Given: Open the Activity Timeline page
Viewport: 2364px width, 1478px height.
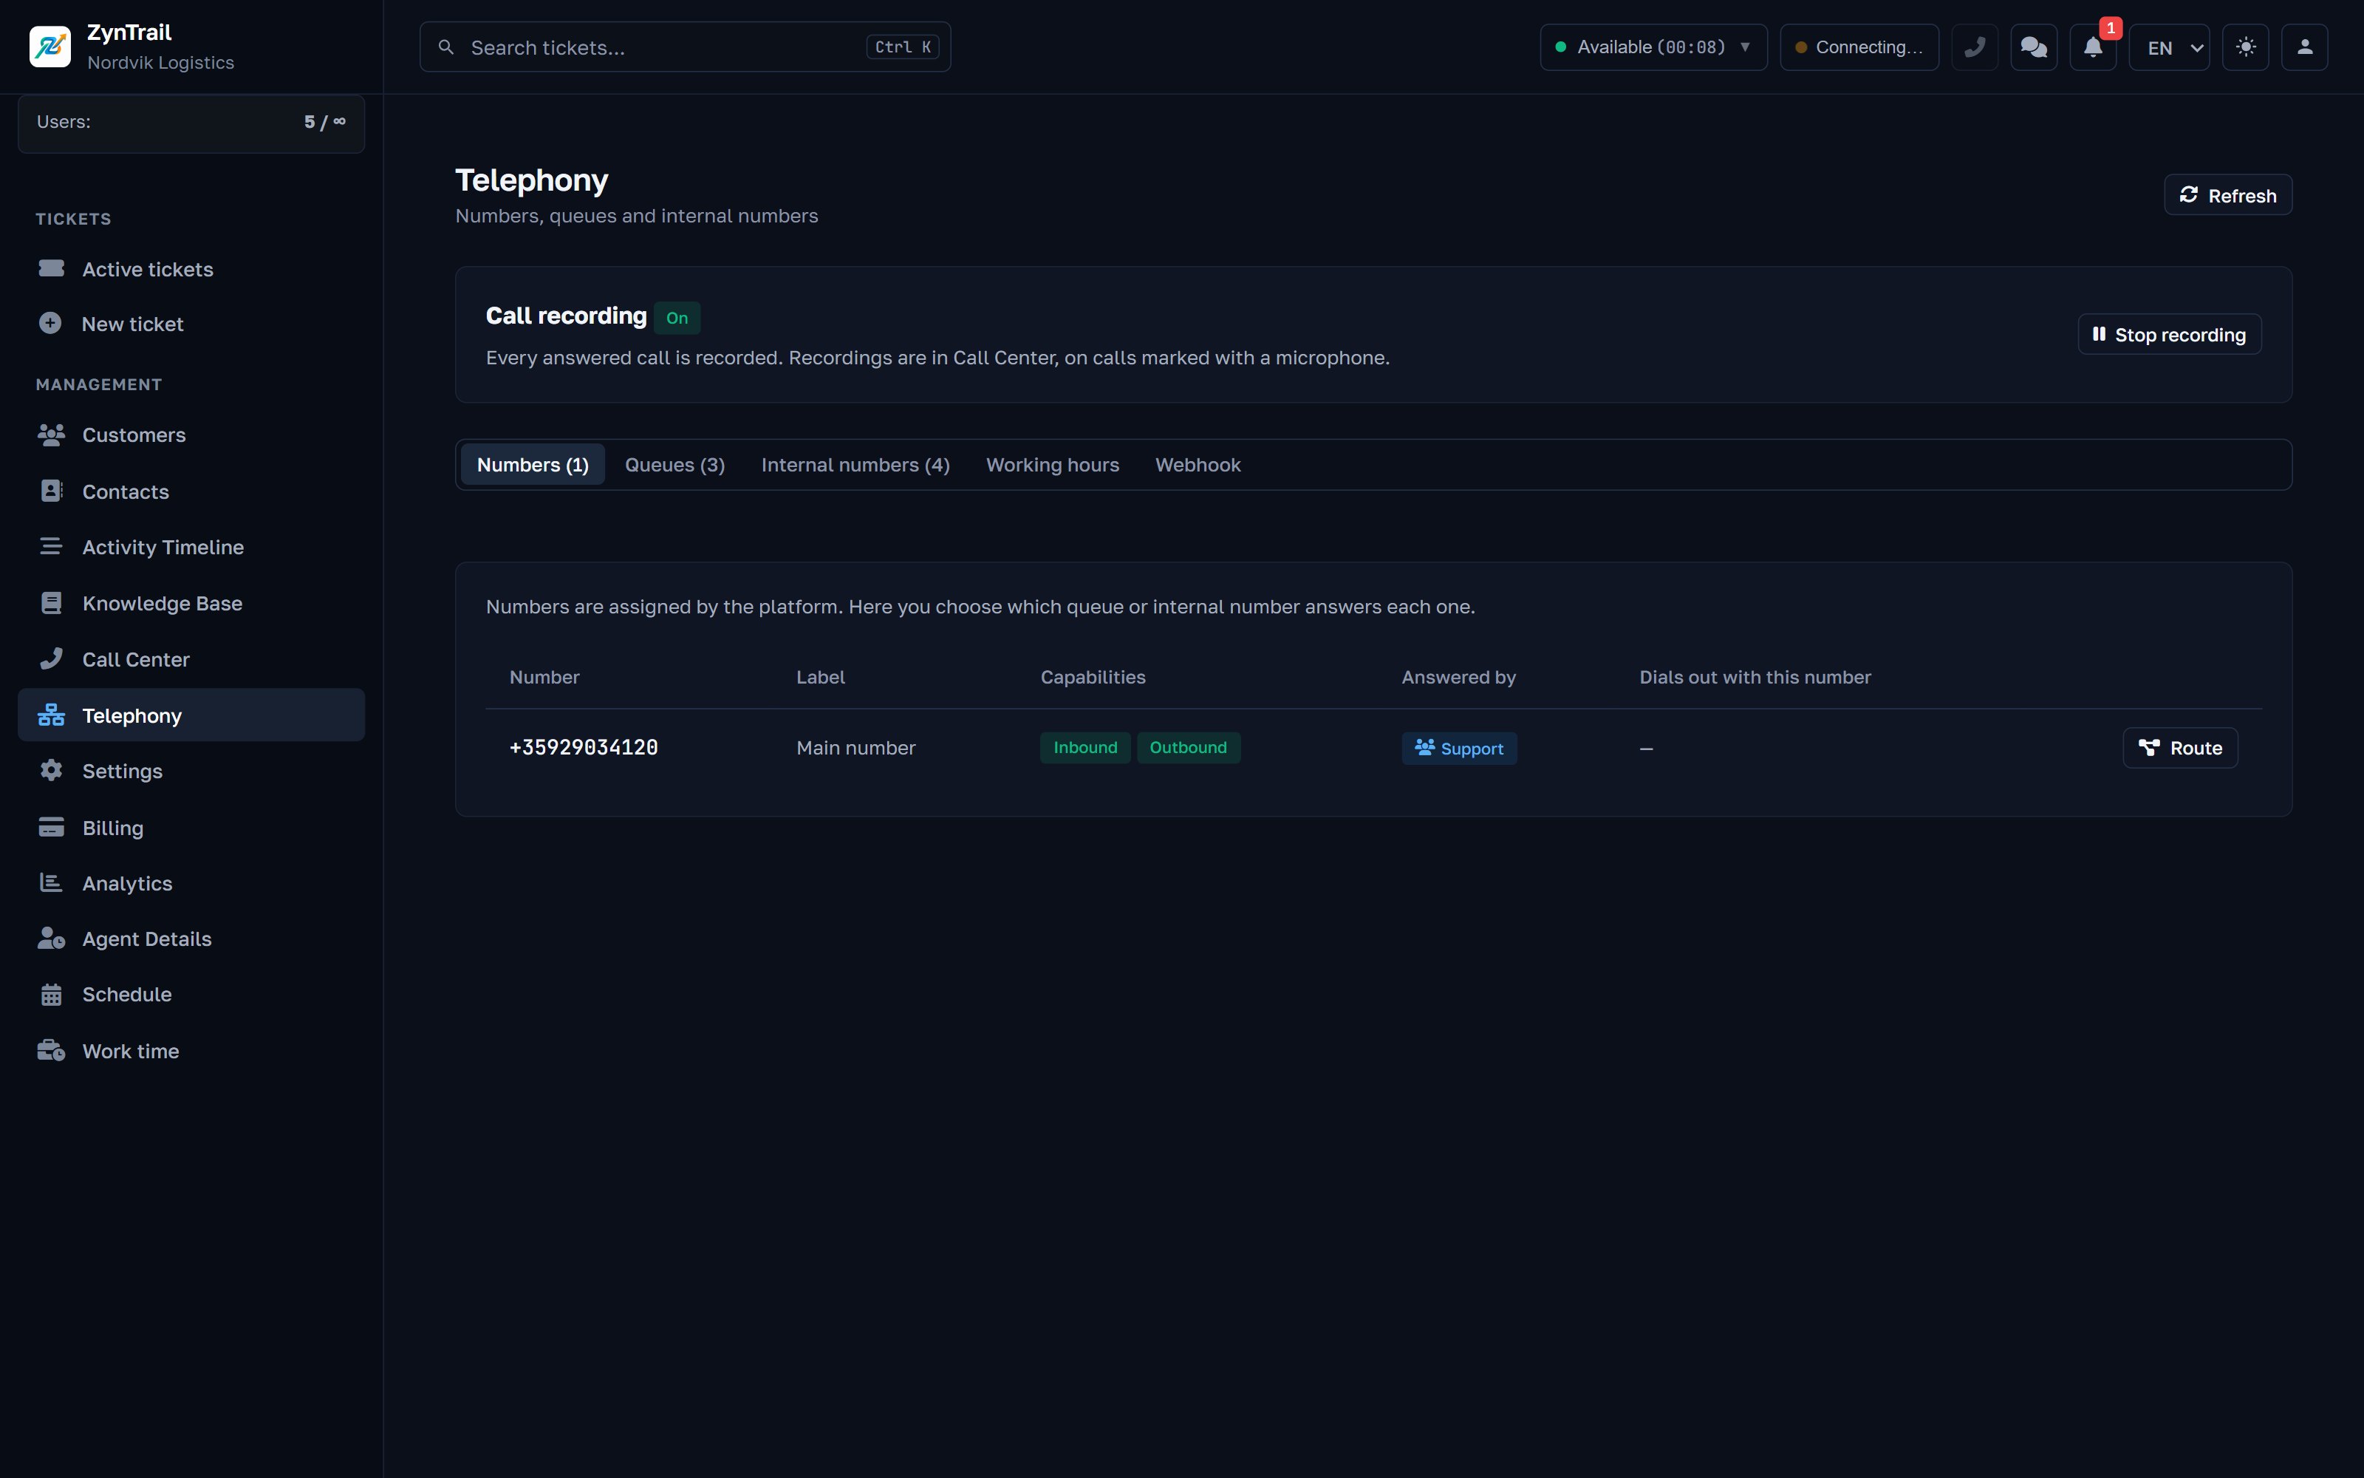Looking at the screenshot, I should click(x=191, y=546).
